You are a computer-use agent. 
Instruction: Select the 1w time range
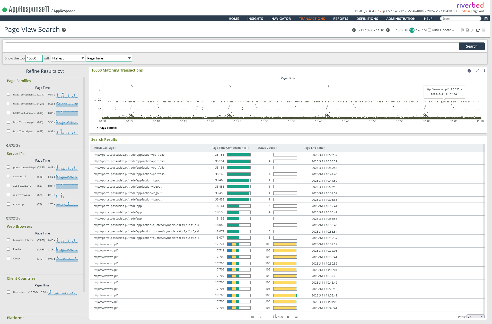tap(418, 30)
